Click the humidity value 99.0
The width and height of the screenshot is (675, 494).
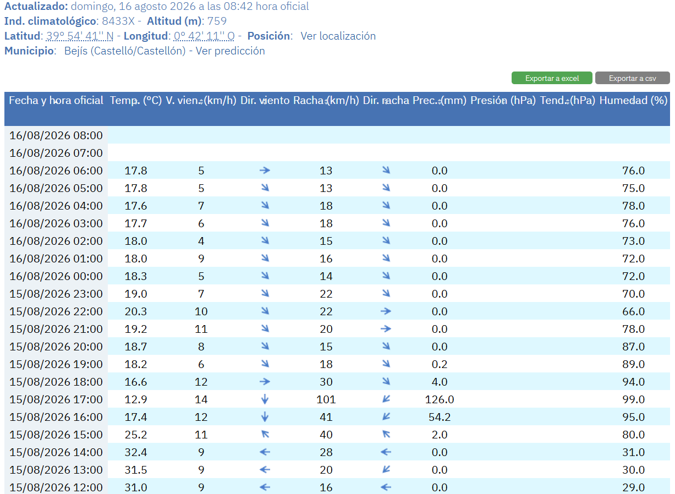633,399
